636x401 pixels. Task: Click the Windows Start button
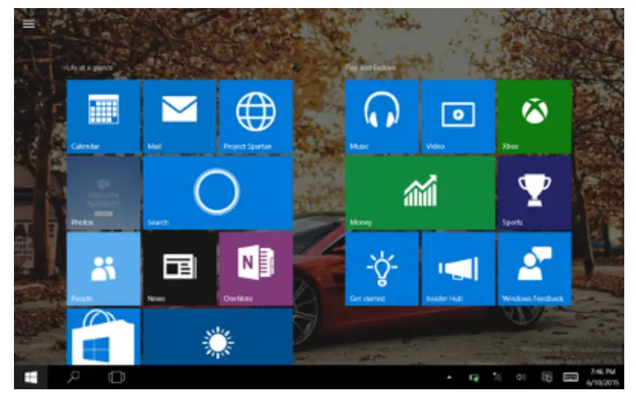(31, 378)
